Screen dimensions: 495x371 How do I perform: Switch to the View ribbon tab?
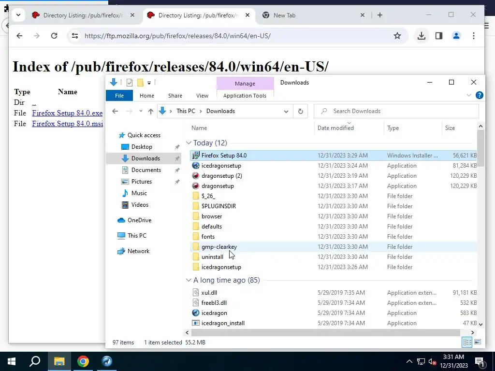click(202, 96)
